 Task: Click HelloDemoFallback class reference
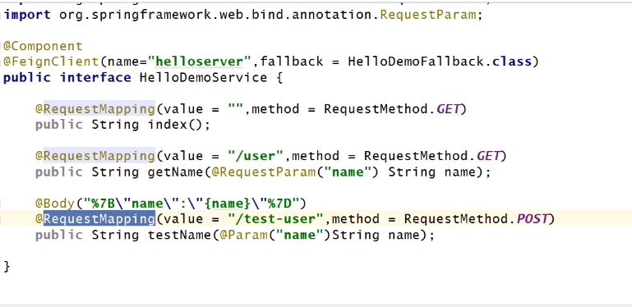416,62
